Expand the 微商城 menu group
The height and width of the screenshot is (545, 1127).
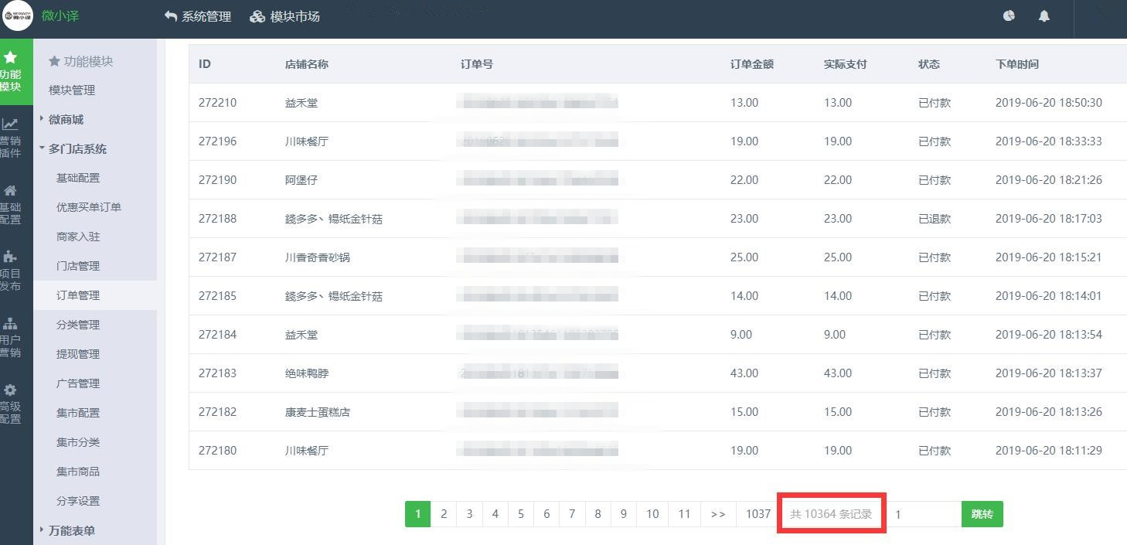point(66,119)
